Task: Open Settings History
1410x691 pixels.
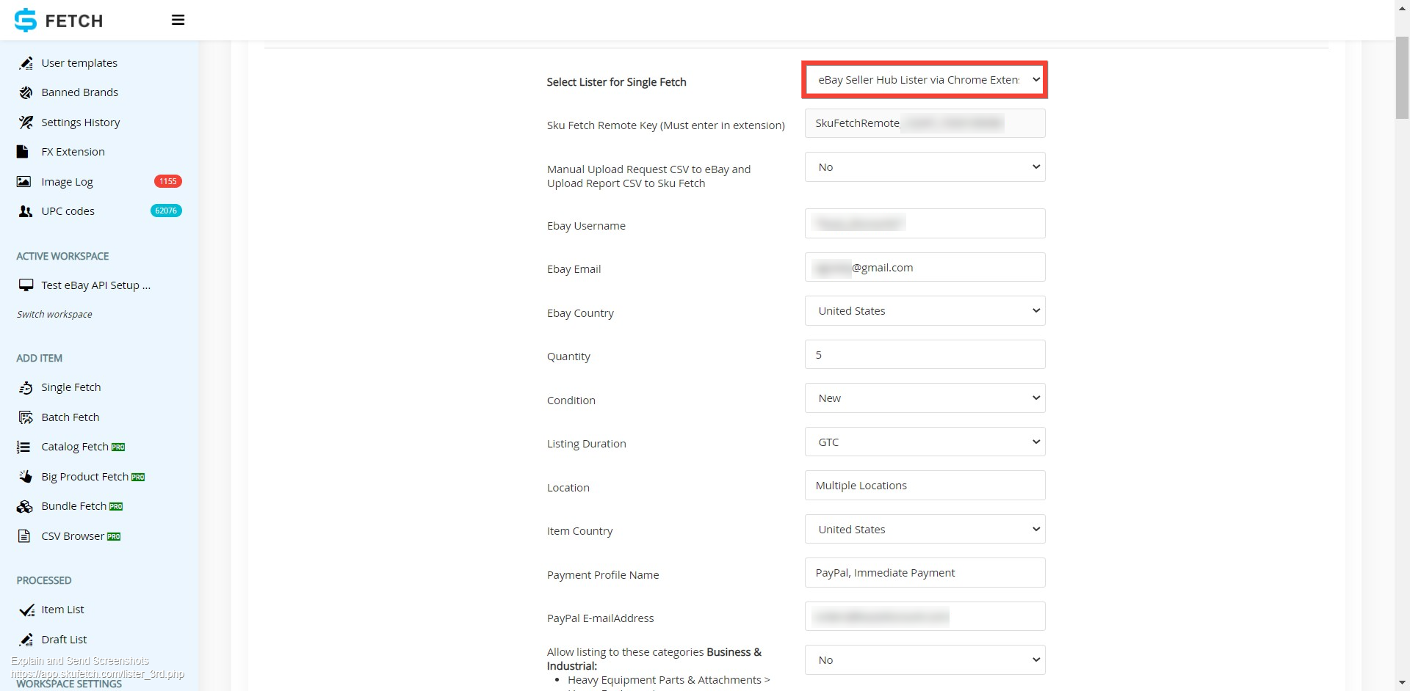Action: (81, 123)
